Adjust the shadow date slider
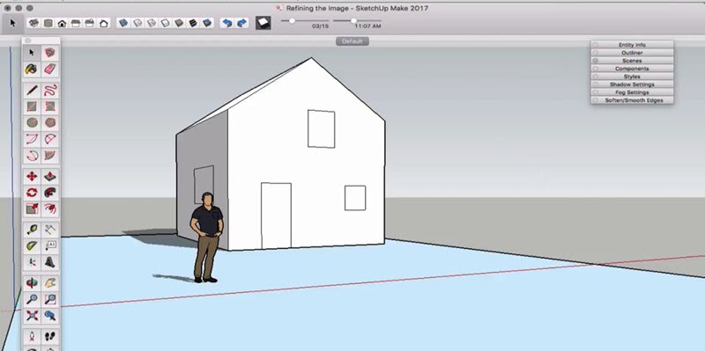Viewport: 705px width, 351px height. [x=292, y=20]
